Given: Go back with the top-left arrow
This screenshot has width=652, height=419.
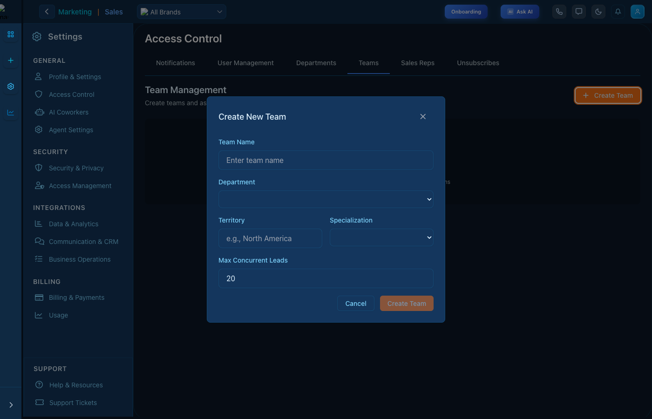Looking at the screenshot, I should coord(47,12).
